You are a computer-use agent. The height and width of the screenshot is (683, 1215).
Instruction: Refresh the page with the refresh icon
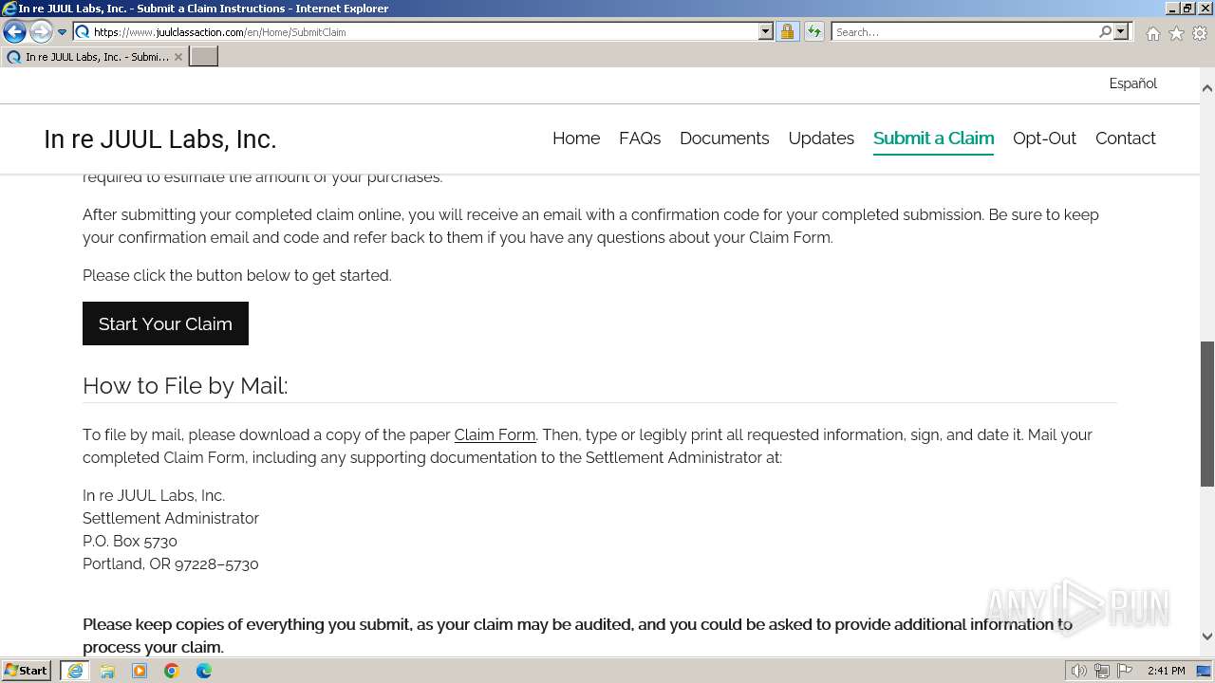[813, 32]
